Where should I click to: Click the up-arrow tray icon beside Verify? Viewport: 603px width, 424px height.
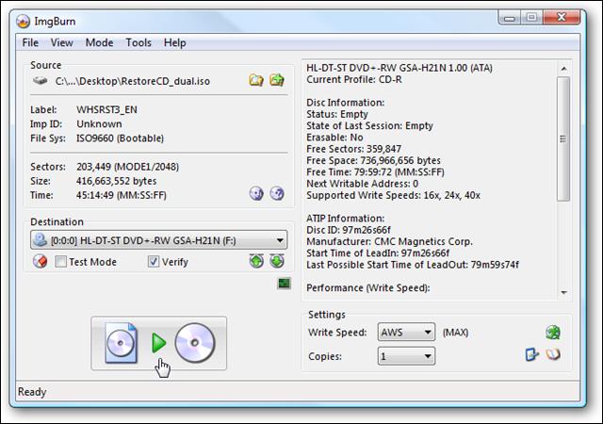click(256, 261)
